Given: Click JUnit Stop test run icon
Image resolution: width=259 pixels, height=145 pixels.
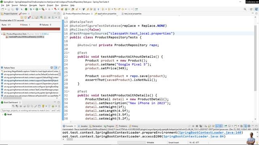Looking at the screenshot, I should pyautogui.click(x=49, y=17).
